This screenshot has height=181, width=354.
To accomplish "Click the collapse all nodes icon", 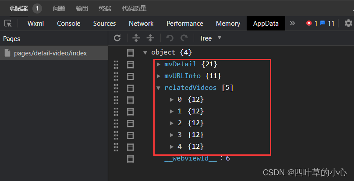I will click(x=150, y=38).
